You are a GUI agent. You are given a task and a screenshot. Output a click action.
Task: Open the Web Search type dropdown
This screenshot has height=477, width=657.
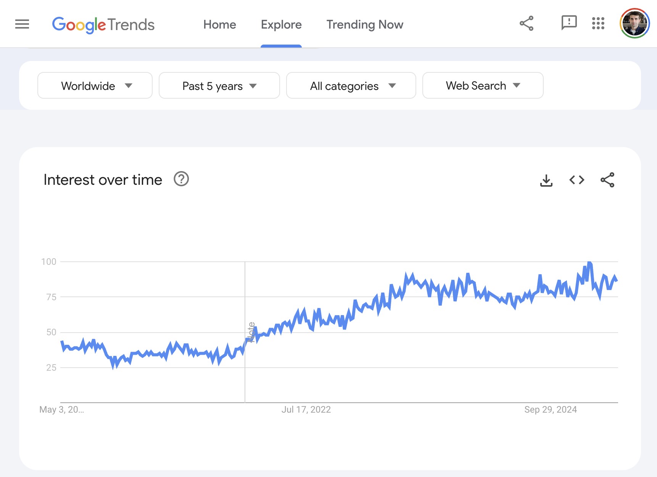coord(483,86)
